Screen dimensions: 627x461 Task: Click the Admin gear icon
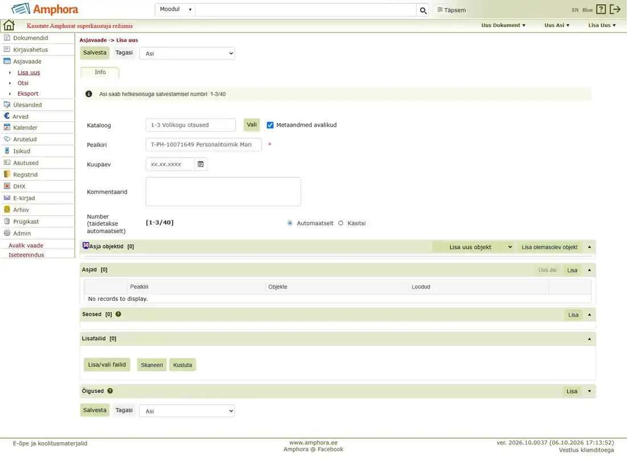tap(7, 233)
